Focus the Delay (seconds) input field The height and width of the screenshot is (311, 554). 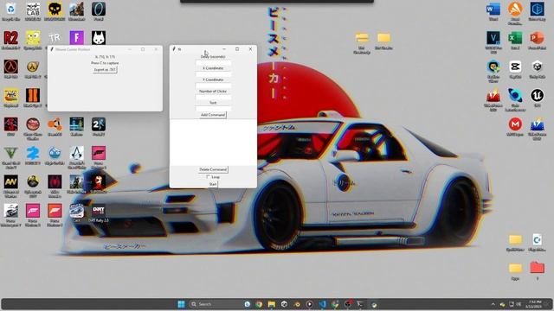[213, 62]
